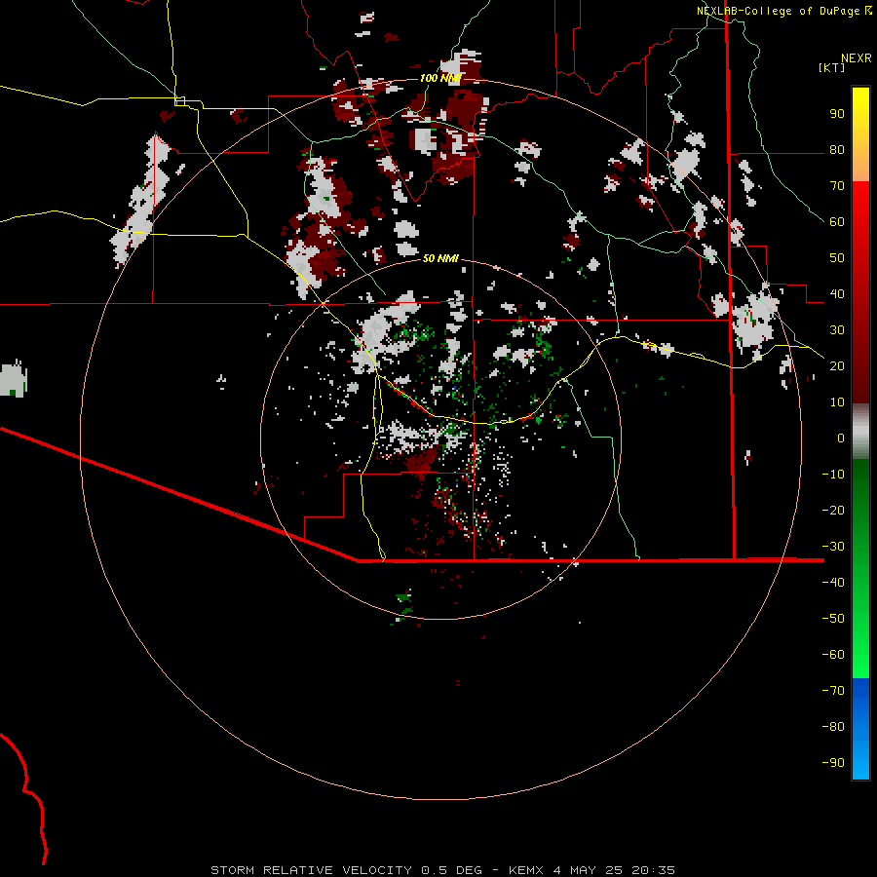This screenshot has width=877, height=877.
Task: Pick the gray zero-velocity segment of color bar
Action: point(860,432)
